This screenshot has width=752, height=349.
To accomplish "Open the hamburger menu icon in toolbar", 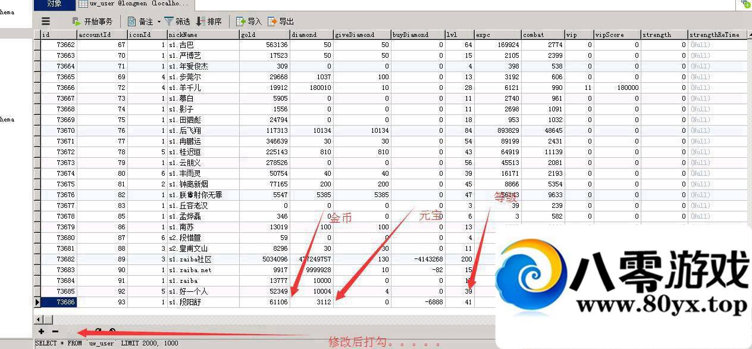I will pos(46,21).
